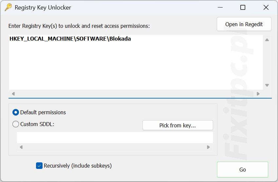Select the Default permissions radio button
Image resolution: width=278 pixels, height=182 pixels.
click(x=16, y=112)
